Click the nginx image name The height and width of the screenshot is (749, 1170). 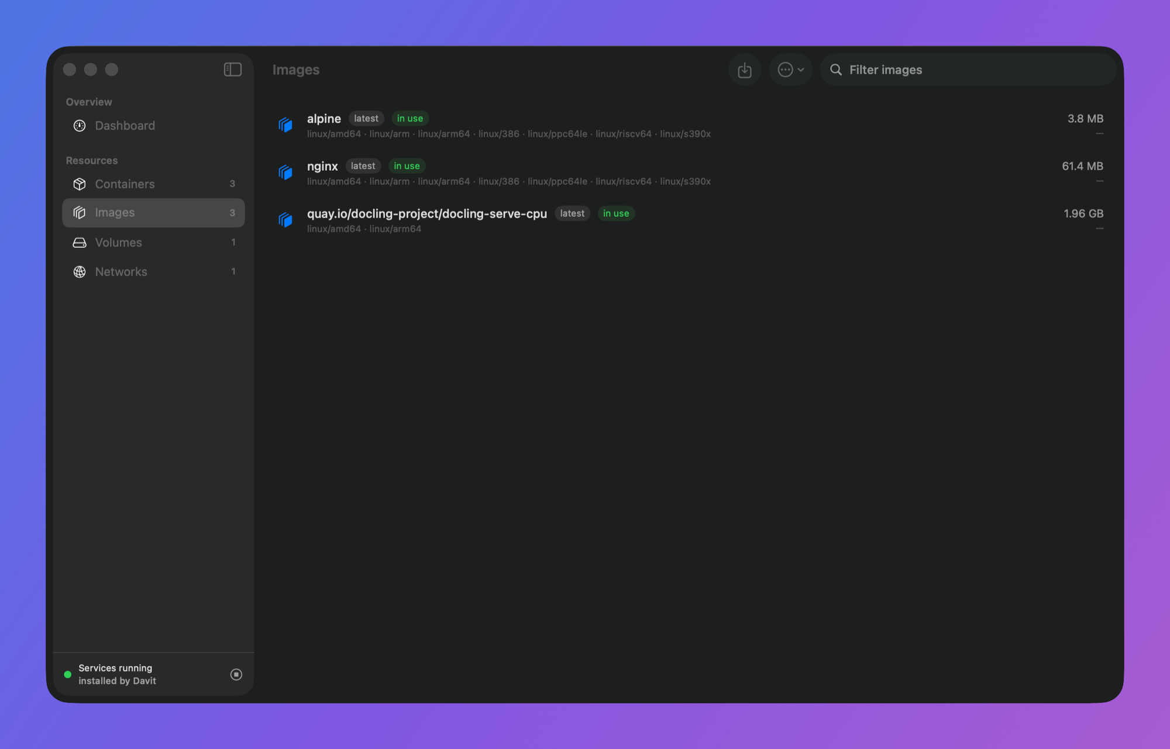[322, 166]
